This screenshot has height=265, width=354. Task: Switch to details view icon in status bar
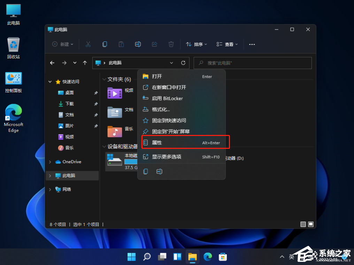[x=303, y=224]
